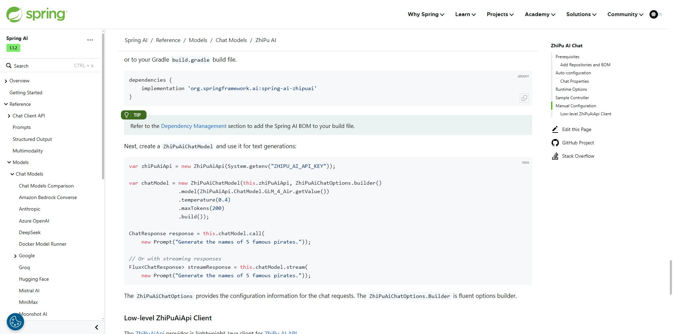Open the DeepSeek page
673x334 pixels.
[x=30, y=232]
